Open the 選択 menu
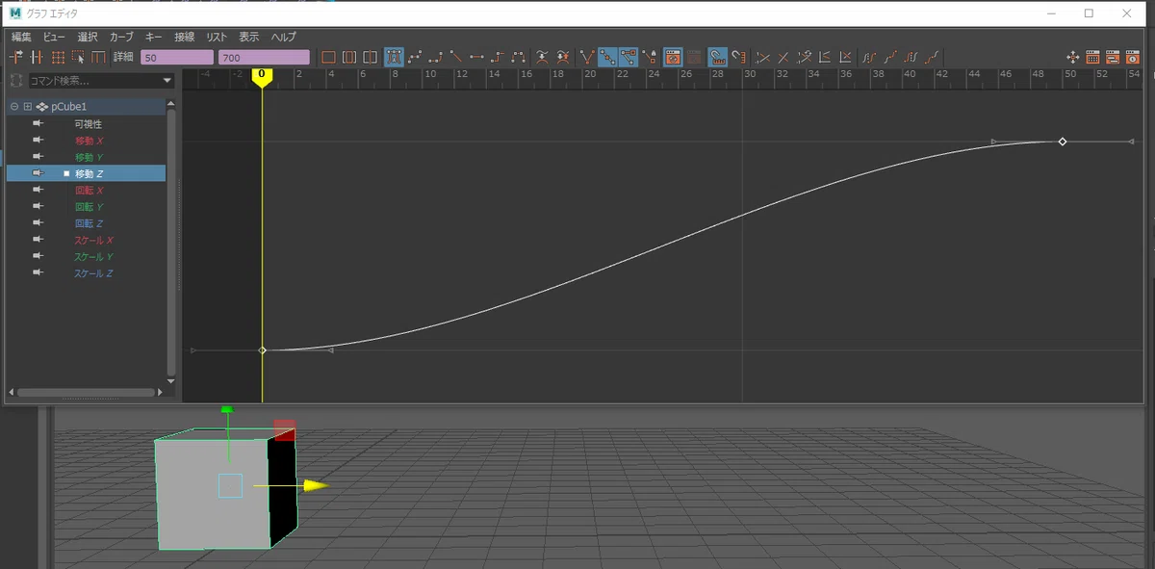The image size is (1155, 569). pyautogui.click(x=88, y=37)
